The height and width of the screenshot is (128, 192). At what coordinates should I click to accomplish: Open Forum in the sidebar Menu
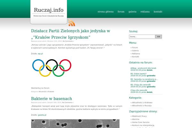click(x=135, y=48)
